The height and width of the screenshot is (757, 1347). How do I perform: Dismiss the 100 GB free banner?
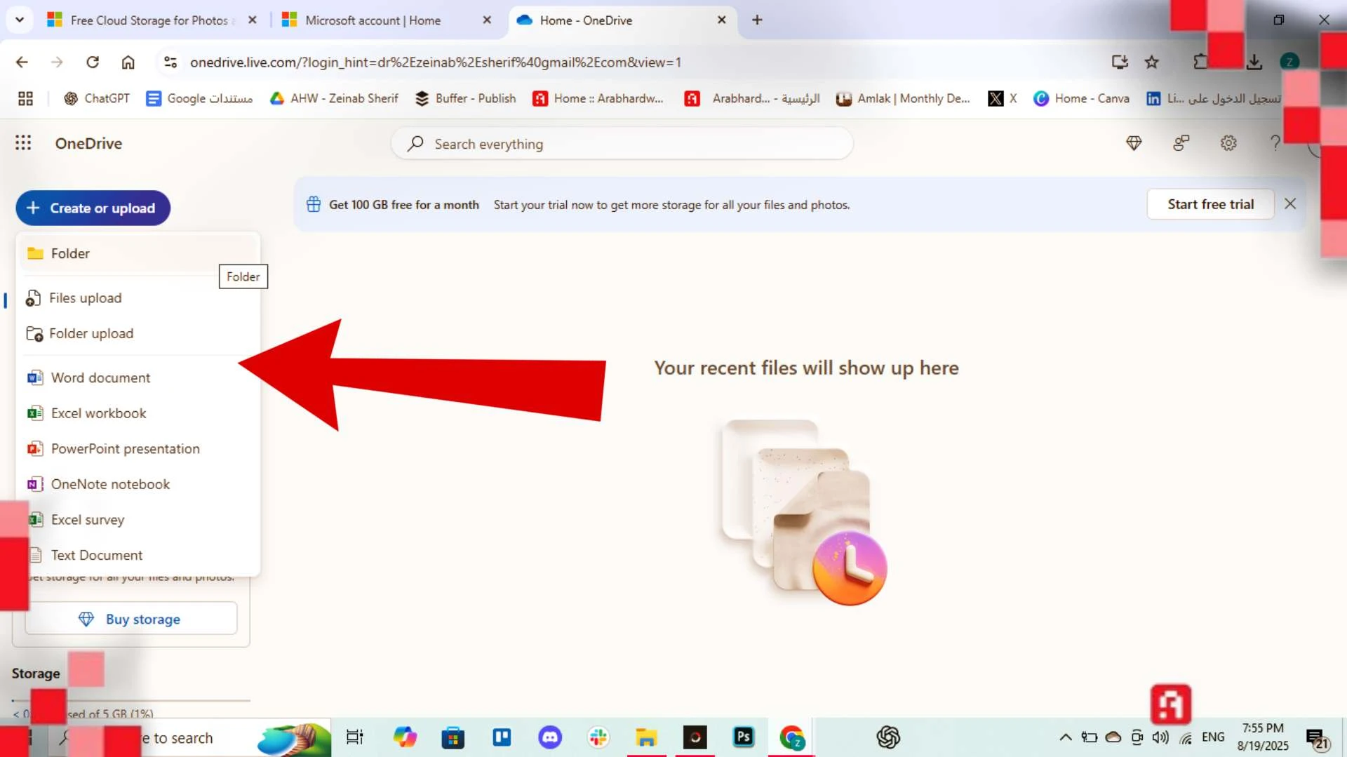coord(1289,204)
